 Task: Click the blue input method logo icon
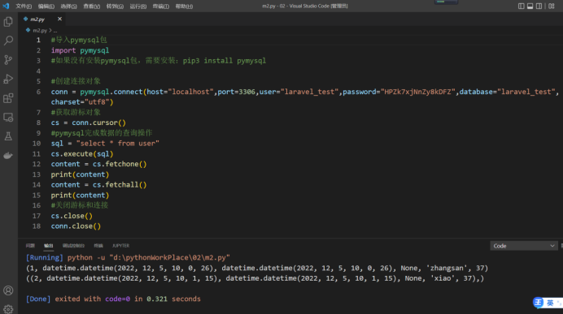click(x=539, y=303)
